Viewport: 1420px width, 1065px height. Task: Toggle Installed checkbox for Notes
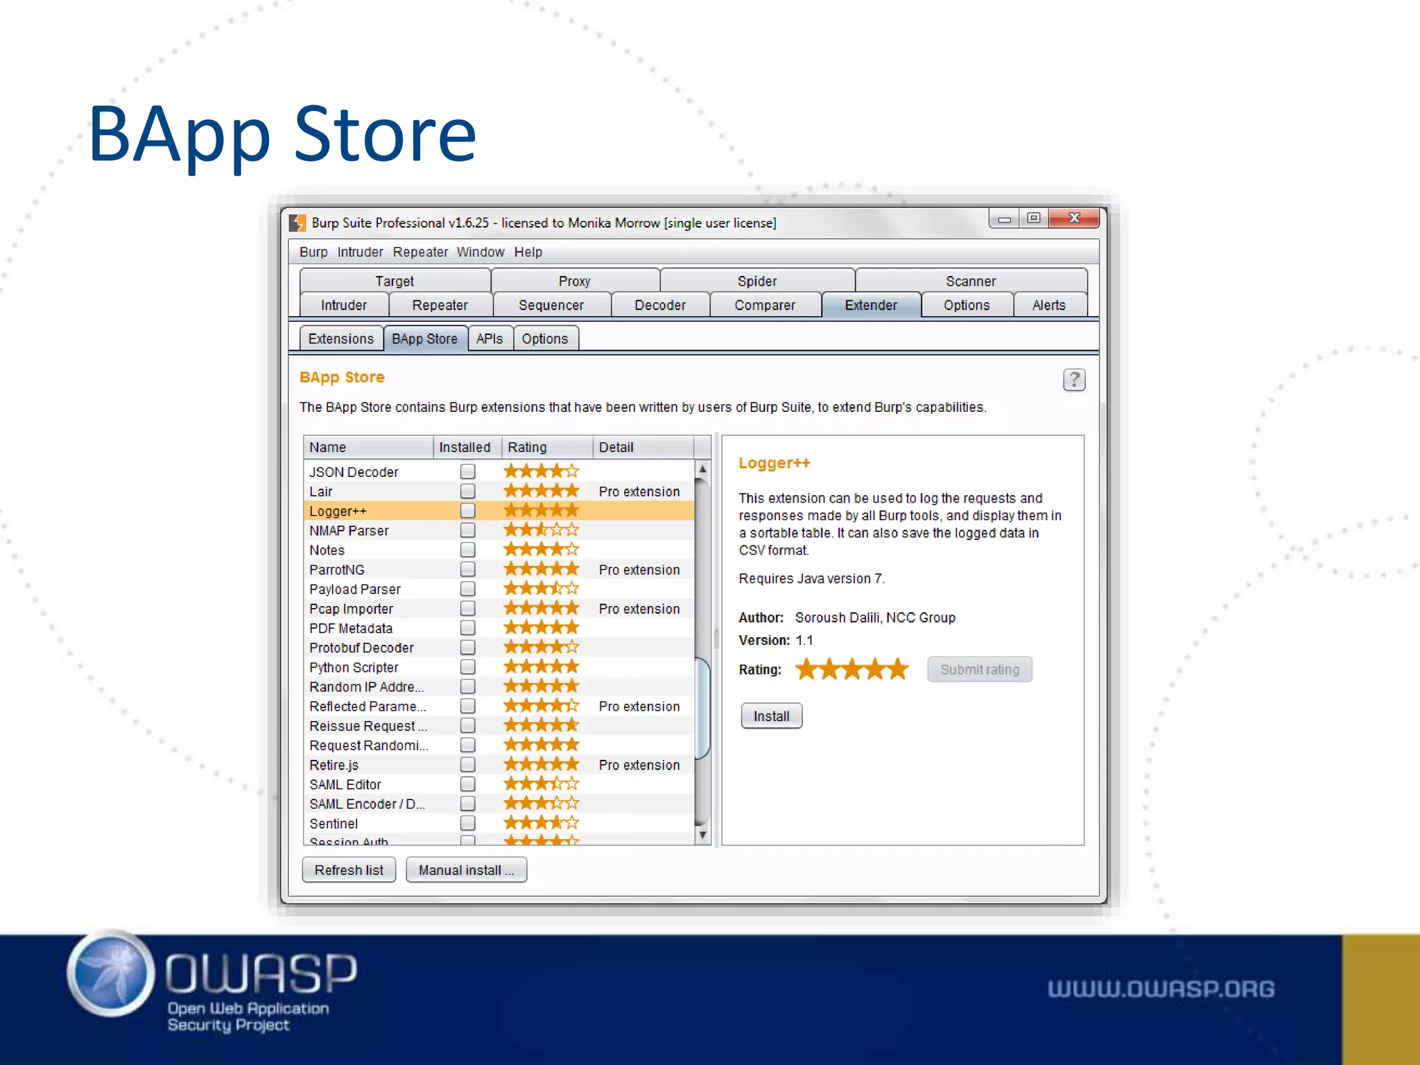point(468,550)
